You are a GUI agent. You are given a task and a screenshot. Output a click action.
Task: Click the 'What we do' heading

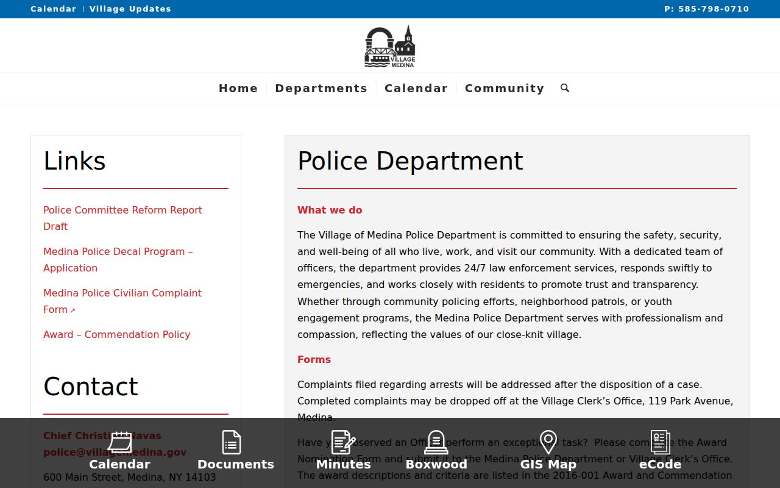(x=330, y=210)
